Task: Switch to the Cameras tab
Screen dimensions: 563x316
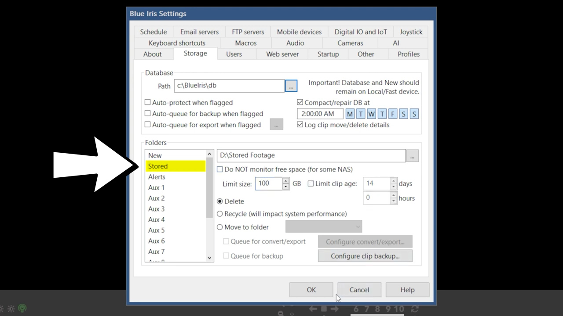Action: click(x=350, y=43)
